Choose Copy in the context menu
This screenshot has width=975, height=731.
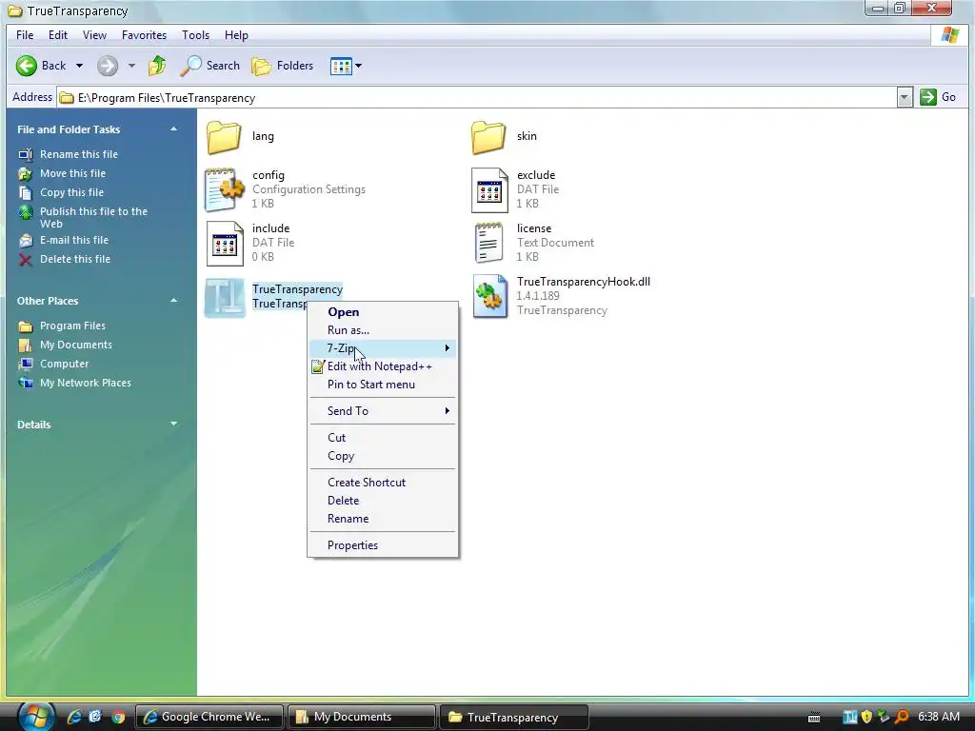[383, 456]
